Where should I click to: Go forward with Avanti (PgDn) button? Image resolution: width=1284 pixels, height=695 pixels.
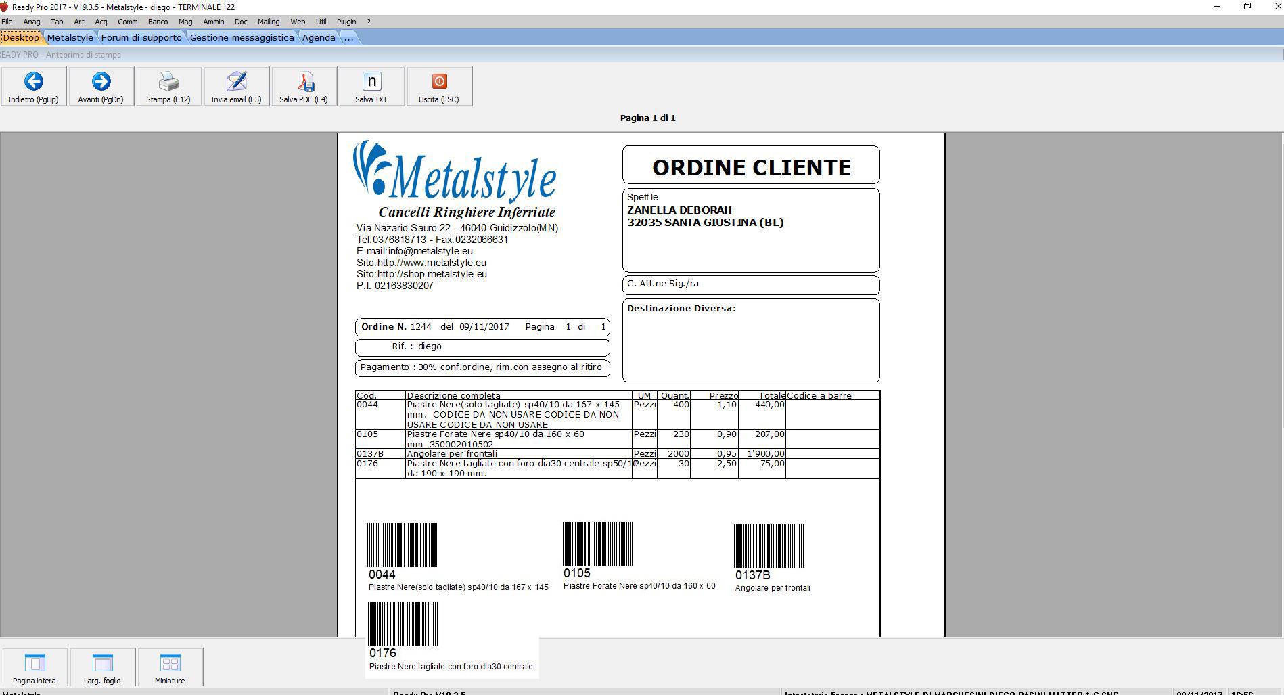pyautogui.click(x=101, y=86)
